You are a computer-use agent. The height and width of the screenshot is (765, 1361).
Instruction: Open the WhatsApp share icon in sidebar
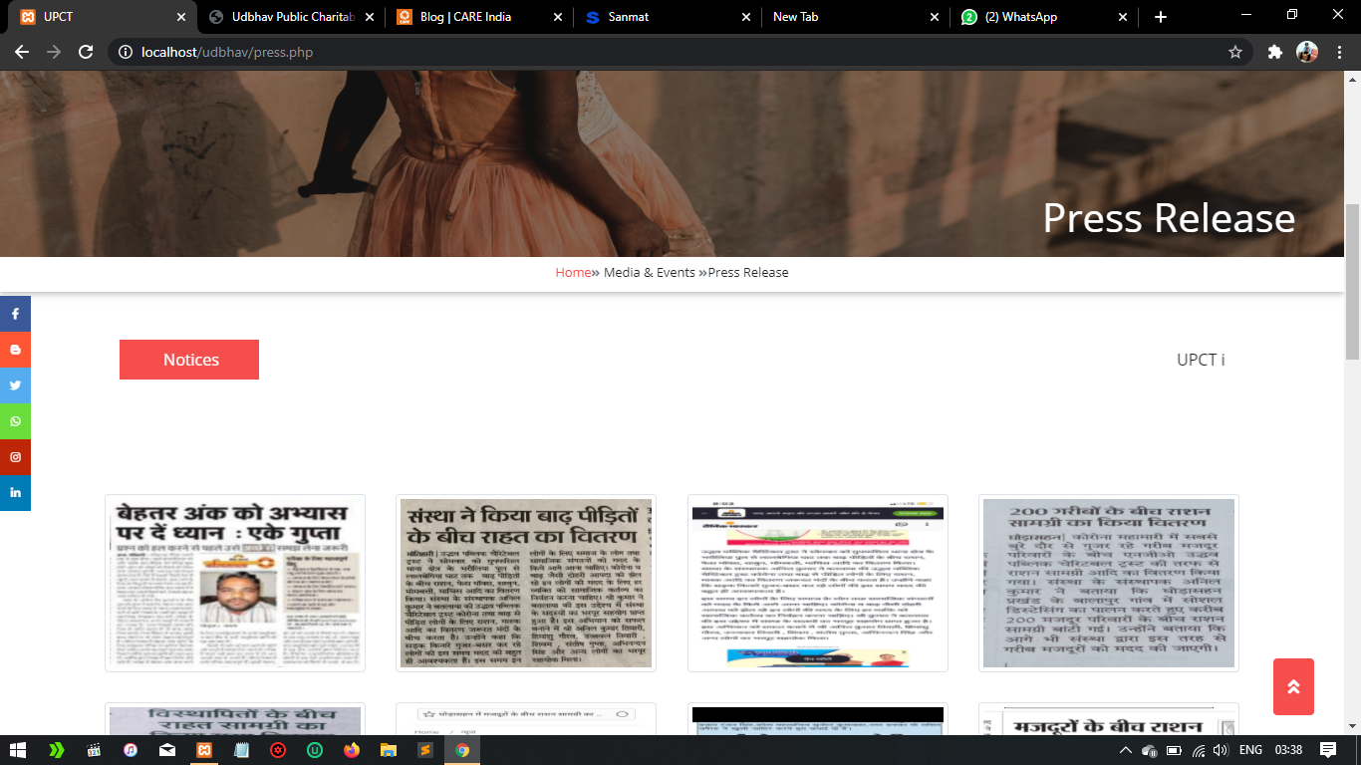(x=15, y=421)
